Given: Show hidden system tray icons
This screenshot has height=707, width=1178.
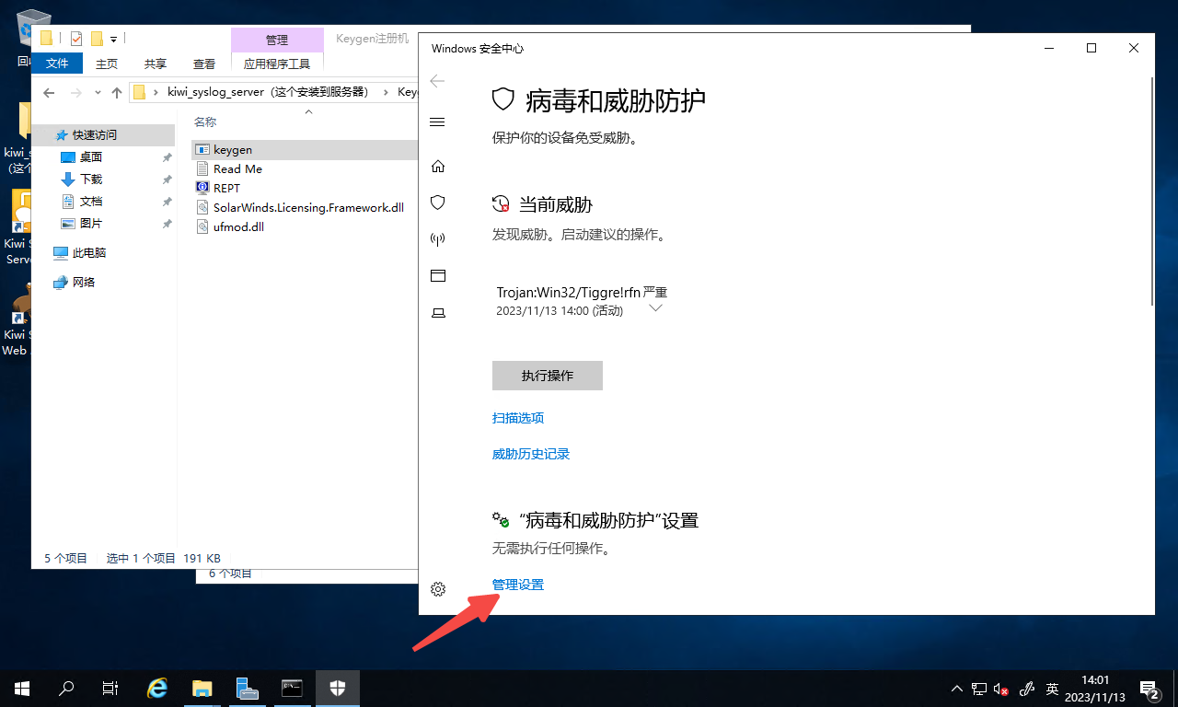Looking at the screenshot, I should point(956,689).
